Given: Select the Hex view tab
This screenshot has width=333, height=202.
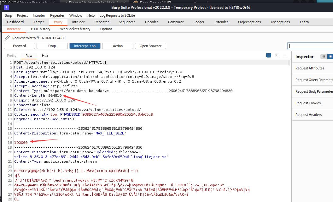Looking at the screenshot, I should pyautogui.click(x=45, y=56).
